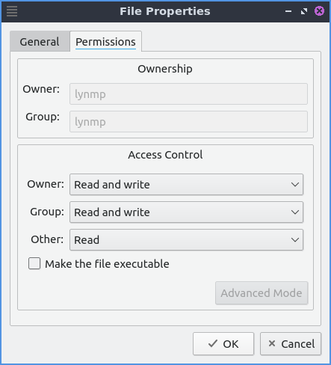Open the Other access dropdown
The height and width of the screenshot is (365, 331).
pos(186,240)
